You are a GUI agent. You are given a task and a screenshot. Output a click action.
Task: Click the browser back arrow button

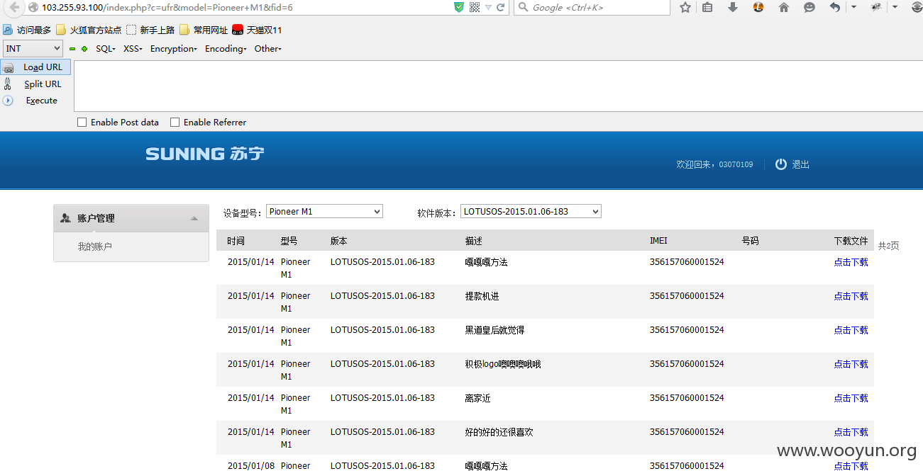(14, 7)
